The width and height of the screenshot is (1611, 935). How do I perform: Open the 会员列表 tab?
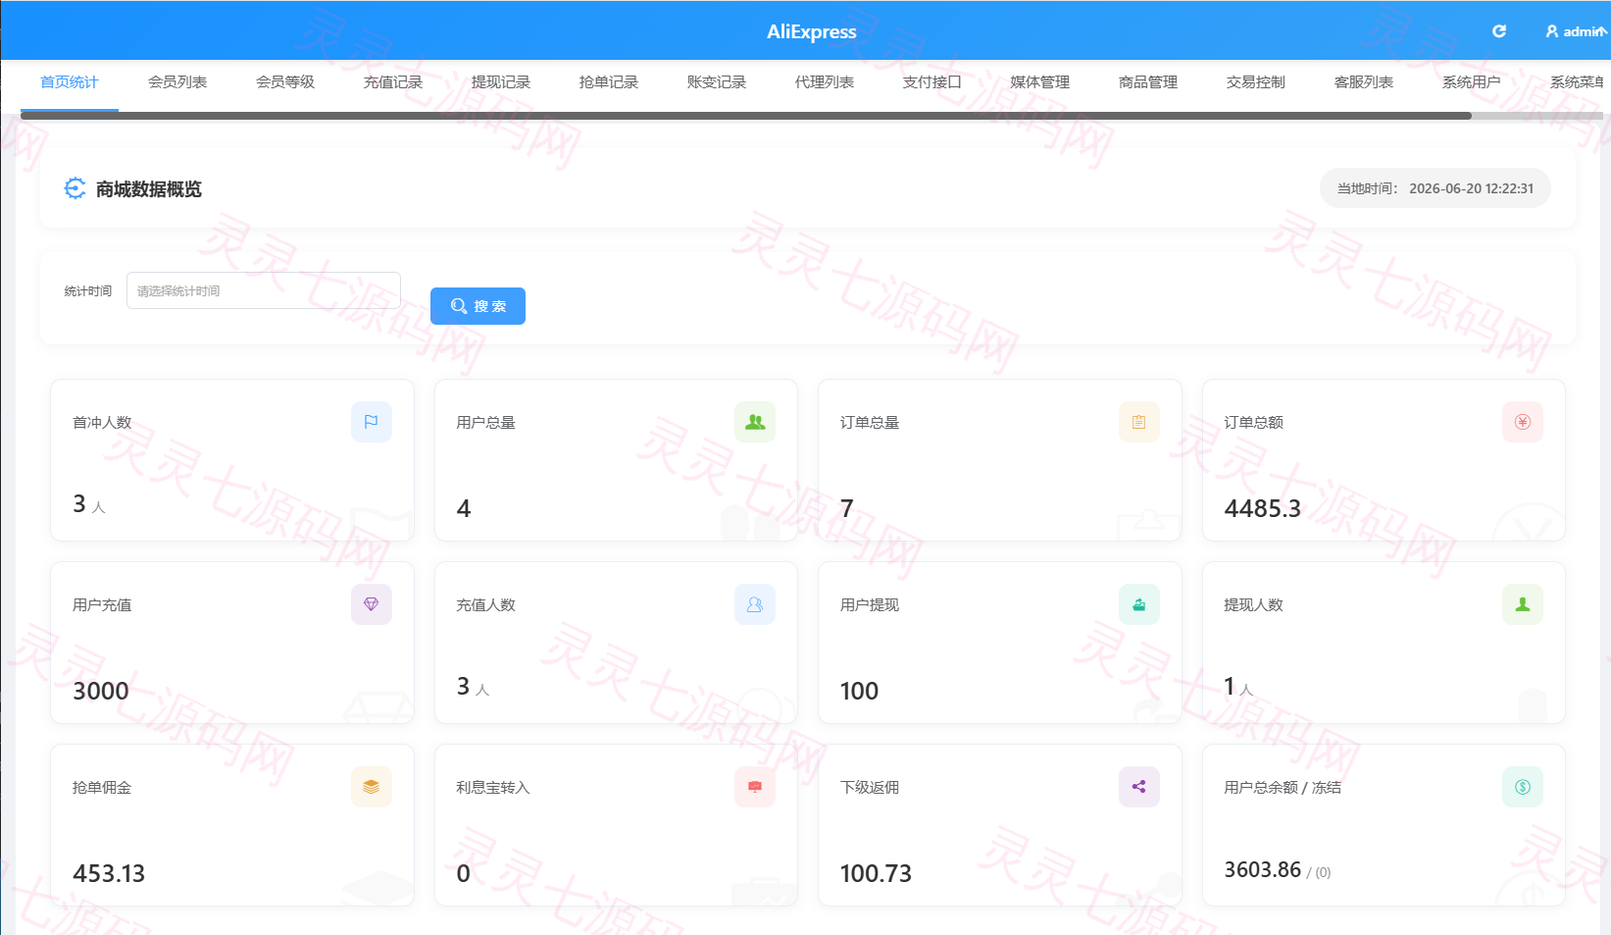[177, 82]
